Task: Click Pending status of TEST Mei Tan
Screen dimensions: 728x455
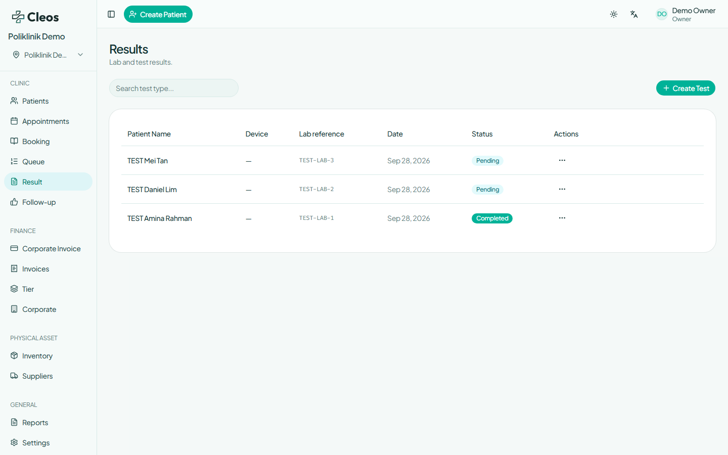Action: tap(487, 161)
